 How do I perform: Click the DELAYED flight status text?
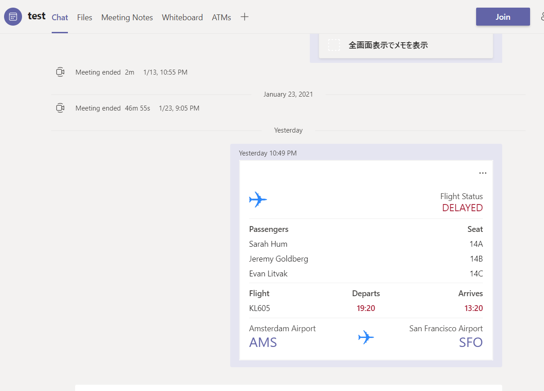click(462, 208)
